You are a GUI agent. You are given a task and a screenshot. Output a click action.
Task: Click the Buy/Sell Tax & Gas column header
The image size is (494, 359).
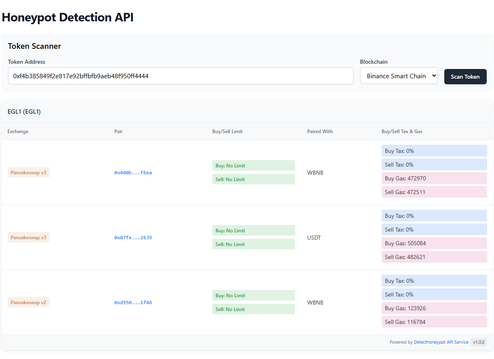pos(402,131)
